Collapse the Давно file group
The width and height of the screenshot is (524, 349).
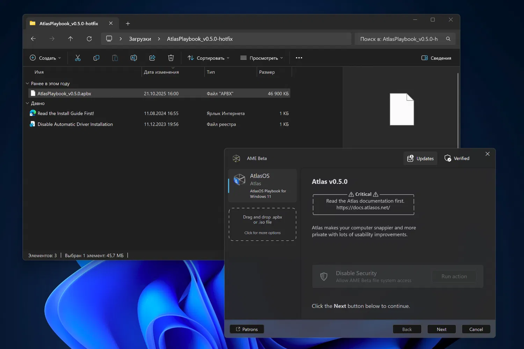click(x=28, y=103)
